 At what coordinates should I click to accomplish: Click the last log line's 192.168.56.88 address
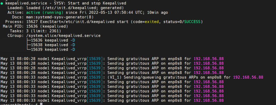pyautogui.click(x=209, y=100)
